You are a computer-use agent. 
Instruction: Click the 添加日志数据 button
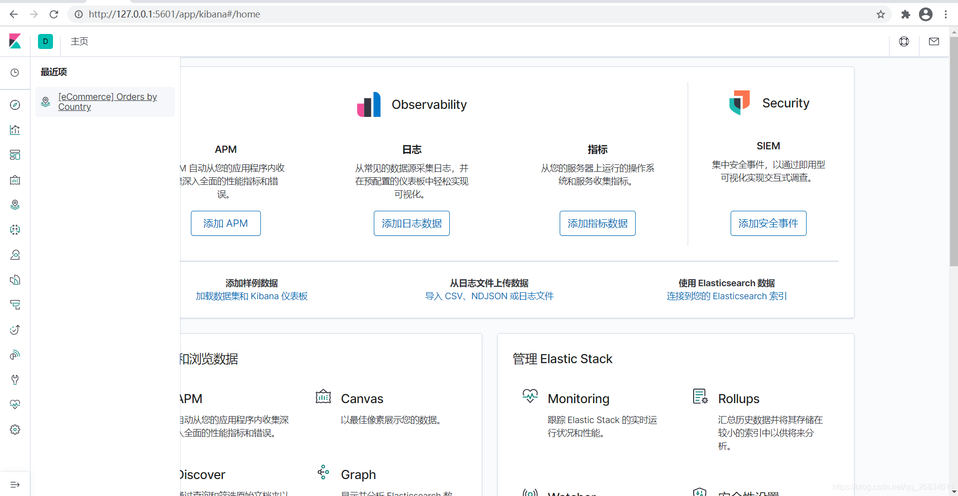[412, 223]
